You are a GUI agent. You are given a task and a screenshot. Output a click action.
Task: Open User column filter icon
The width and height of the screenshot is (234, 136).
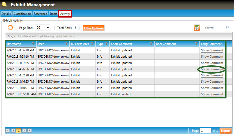[66, 44]
